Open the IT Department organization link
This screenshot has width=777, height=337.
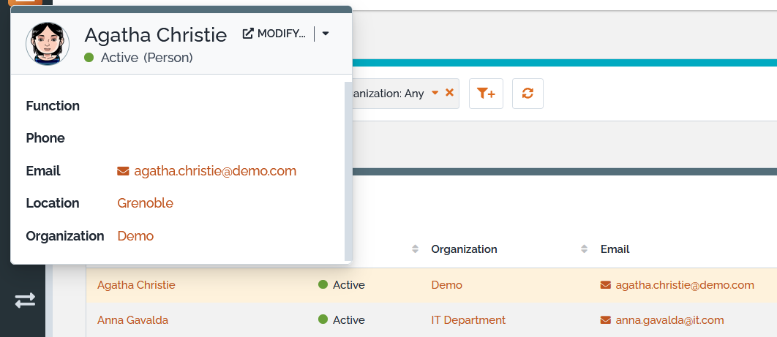(468, 320)
